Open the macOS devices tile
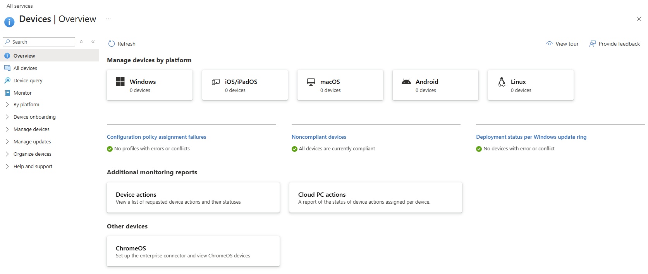 (340, 85)
